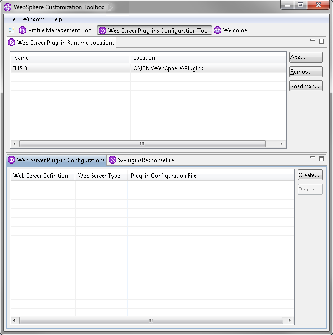Select the IHS_01 row name
The width and height of the screenshot is (333, 335).
click(x=22, y=68)
